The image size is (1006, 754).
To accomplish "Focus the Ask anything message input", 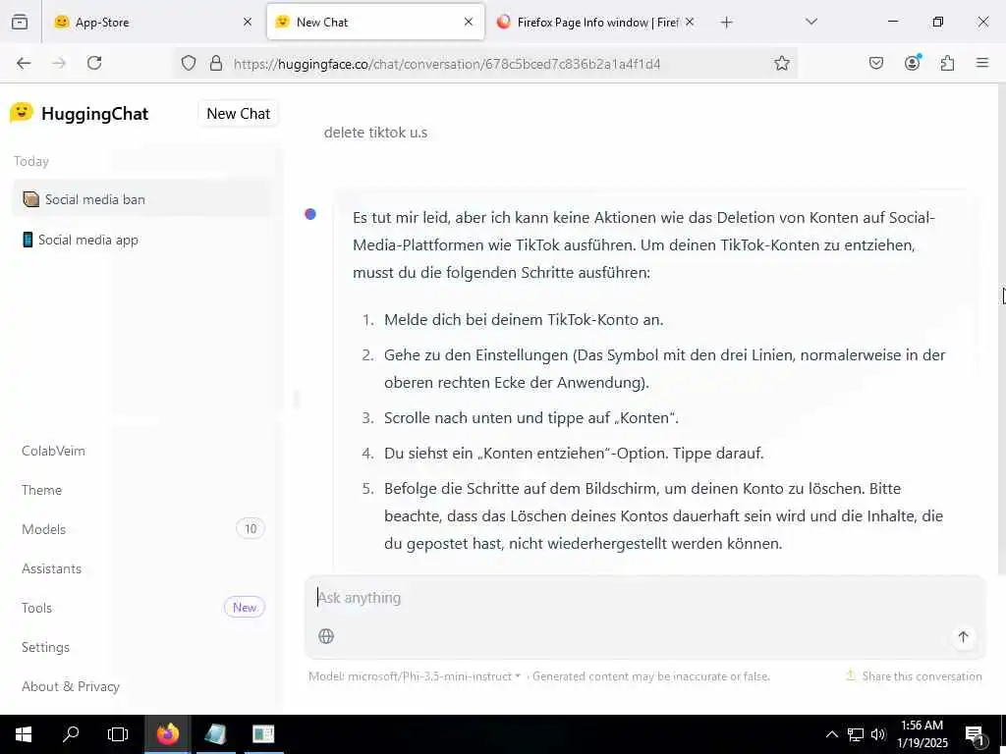I will coord(644,598).
